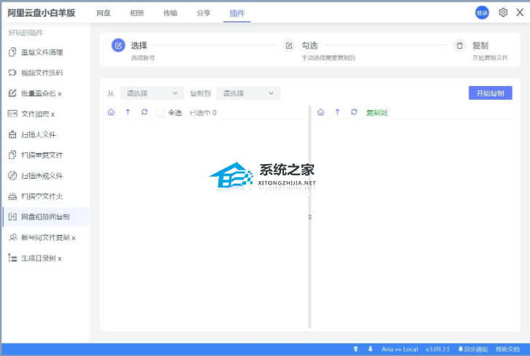Click the 勾选 step icon
The image size is (530, 356).
pos(289,45)
